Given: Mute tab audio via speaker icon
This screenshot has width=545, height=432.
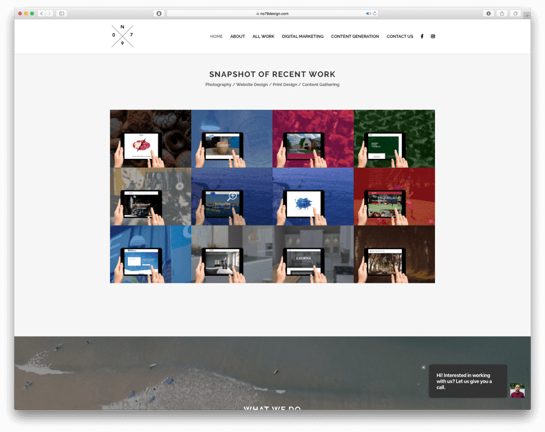Looking at the screenshot, I should 367,14.
